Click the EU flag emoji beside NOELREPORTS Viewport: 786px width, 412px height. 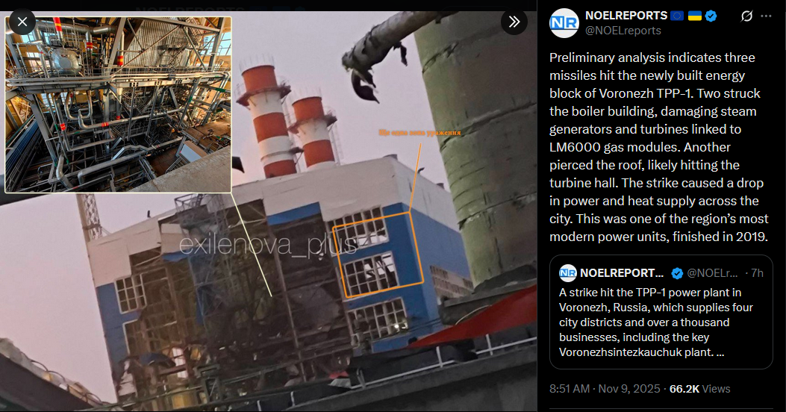[677, 16]
